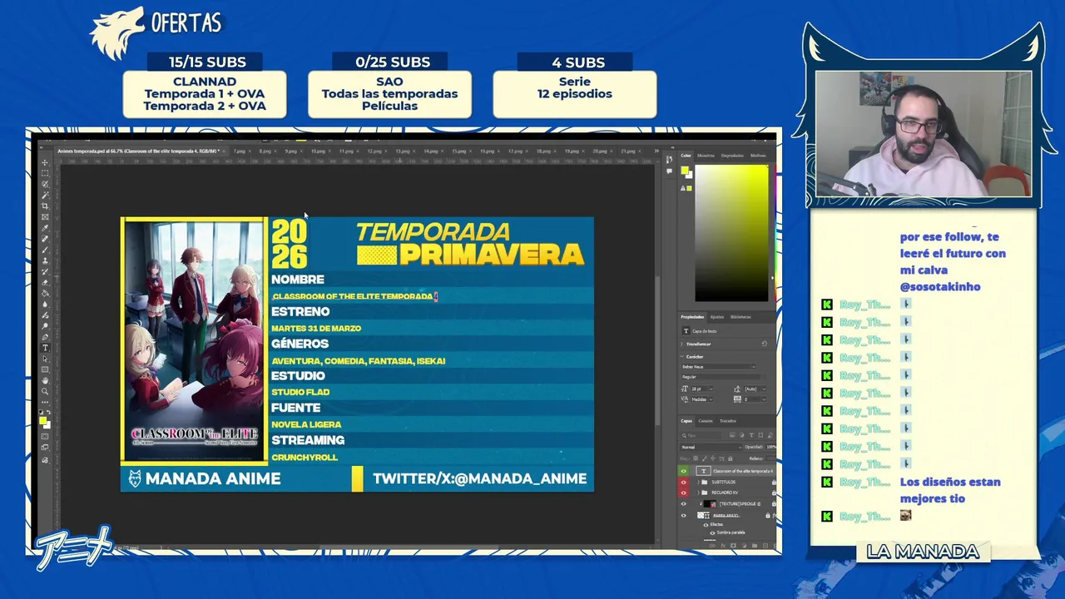Screen dimensions: 1065x599
Task: Switch to the Trazados tab
Action: click(x=728, y=421)
